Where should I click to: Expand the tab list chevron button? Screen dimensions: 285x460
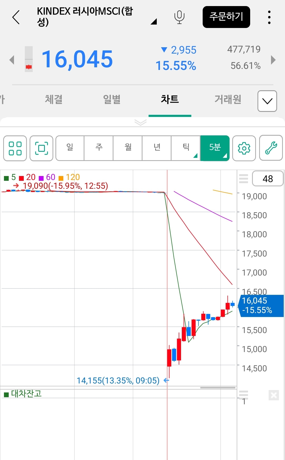tap(267, 101)
